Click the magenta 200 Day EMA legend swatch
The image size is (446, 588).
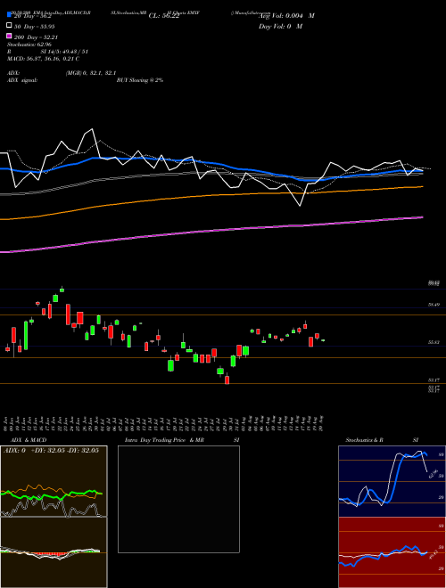tap(10, 36)
